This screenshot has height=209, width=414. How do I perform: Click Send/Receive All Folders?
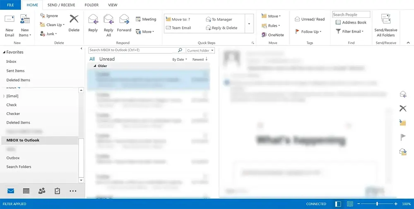pos(386,26)
